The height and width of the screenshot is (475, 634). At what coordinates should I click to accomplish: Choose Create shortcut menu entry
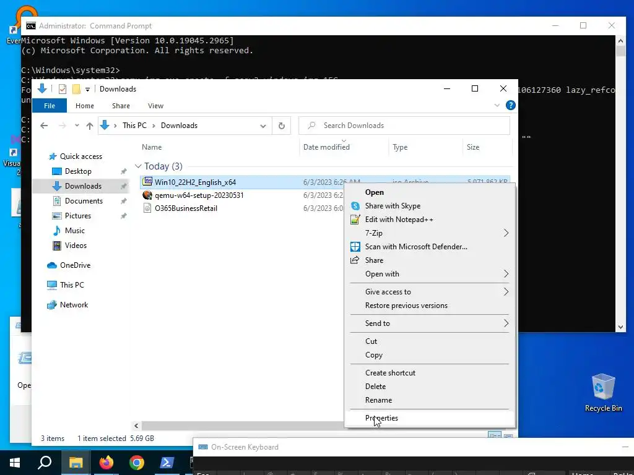[430, 373]
